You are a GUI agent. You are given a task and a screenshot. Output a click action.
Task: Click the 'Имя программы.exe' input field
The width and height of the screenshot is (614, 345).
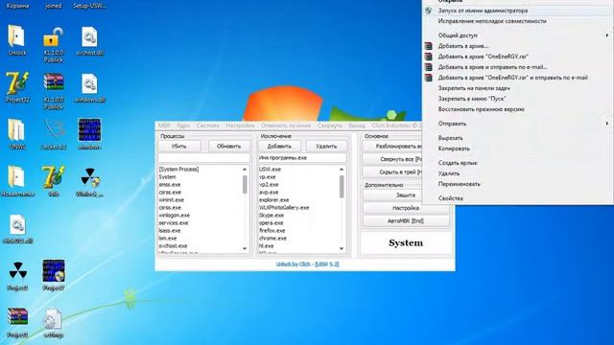tap(302, 158)
